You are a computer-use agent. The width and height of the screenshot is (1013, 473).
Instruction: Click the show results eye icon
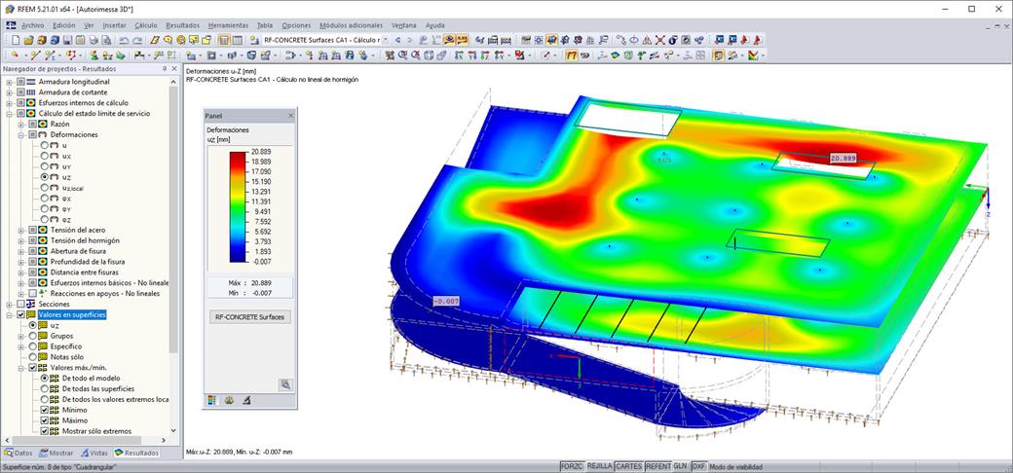448,40
